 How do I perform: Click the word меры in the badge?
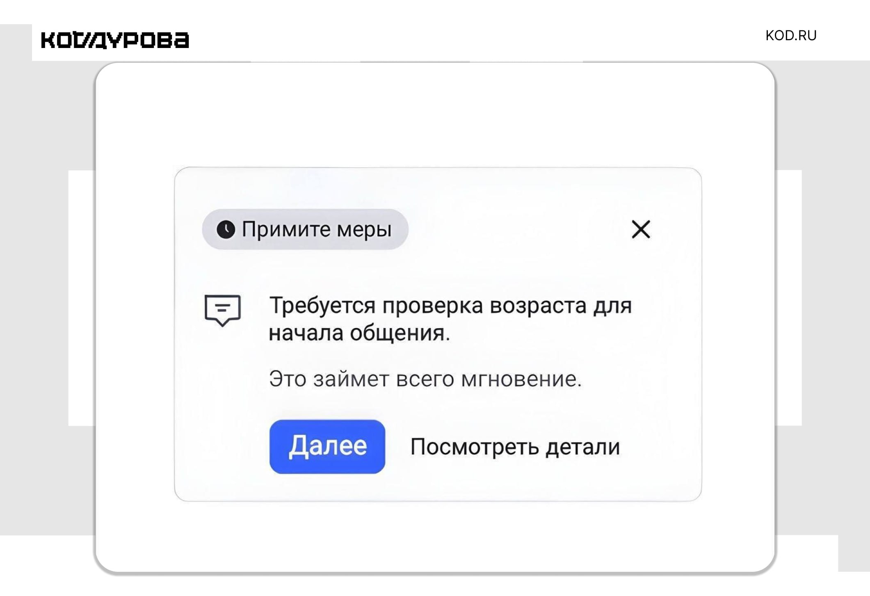point(364,229)
